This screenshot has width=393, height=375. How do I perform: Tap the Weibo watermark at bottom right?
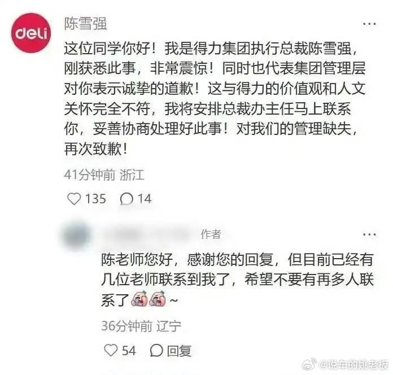pyautogui.click(x=346, y=364)
